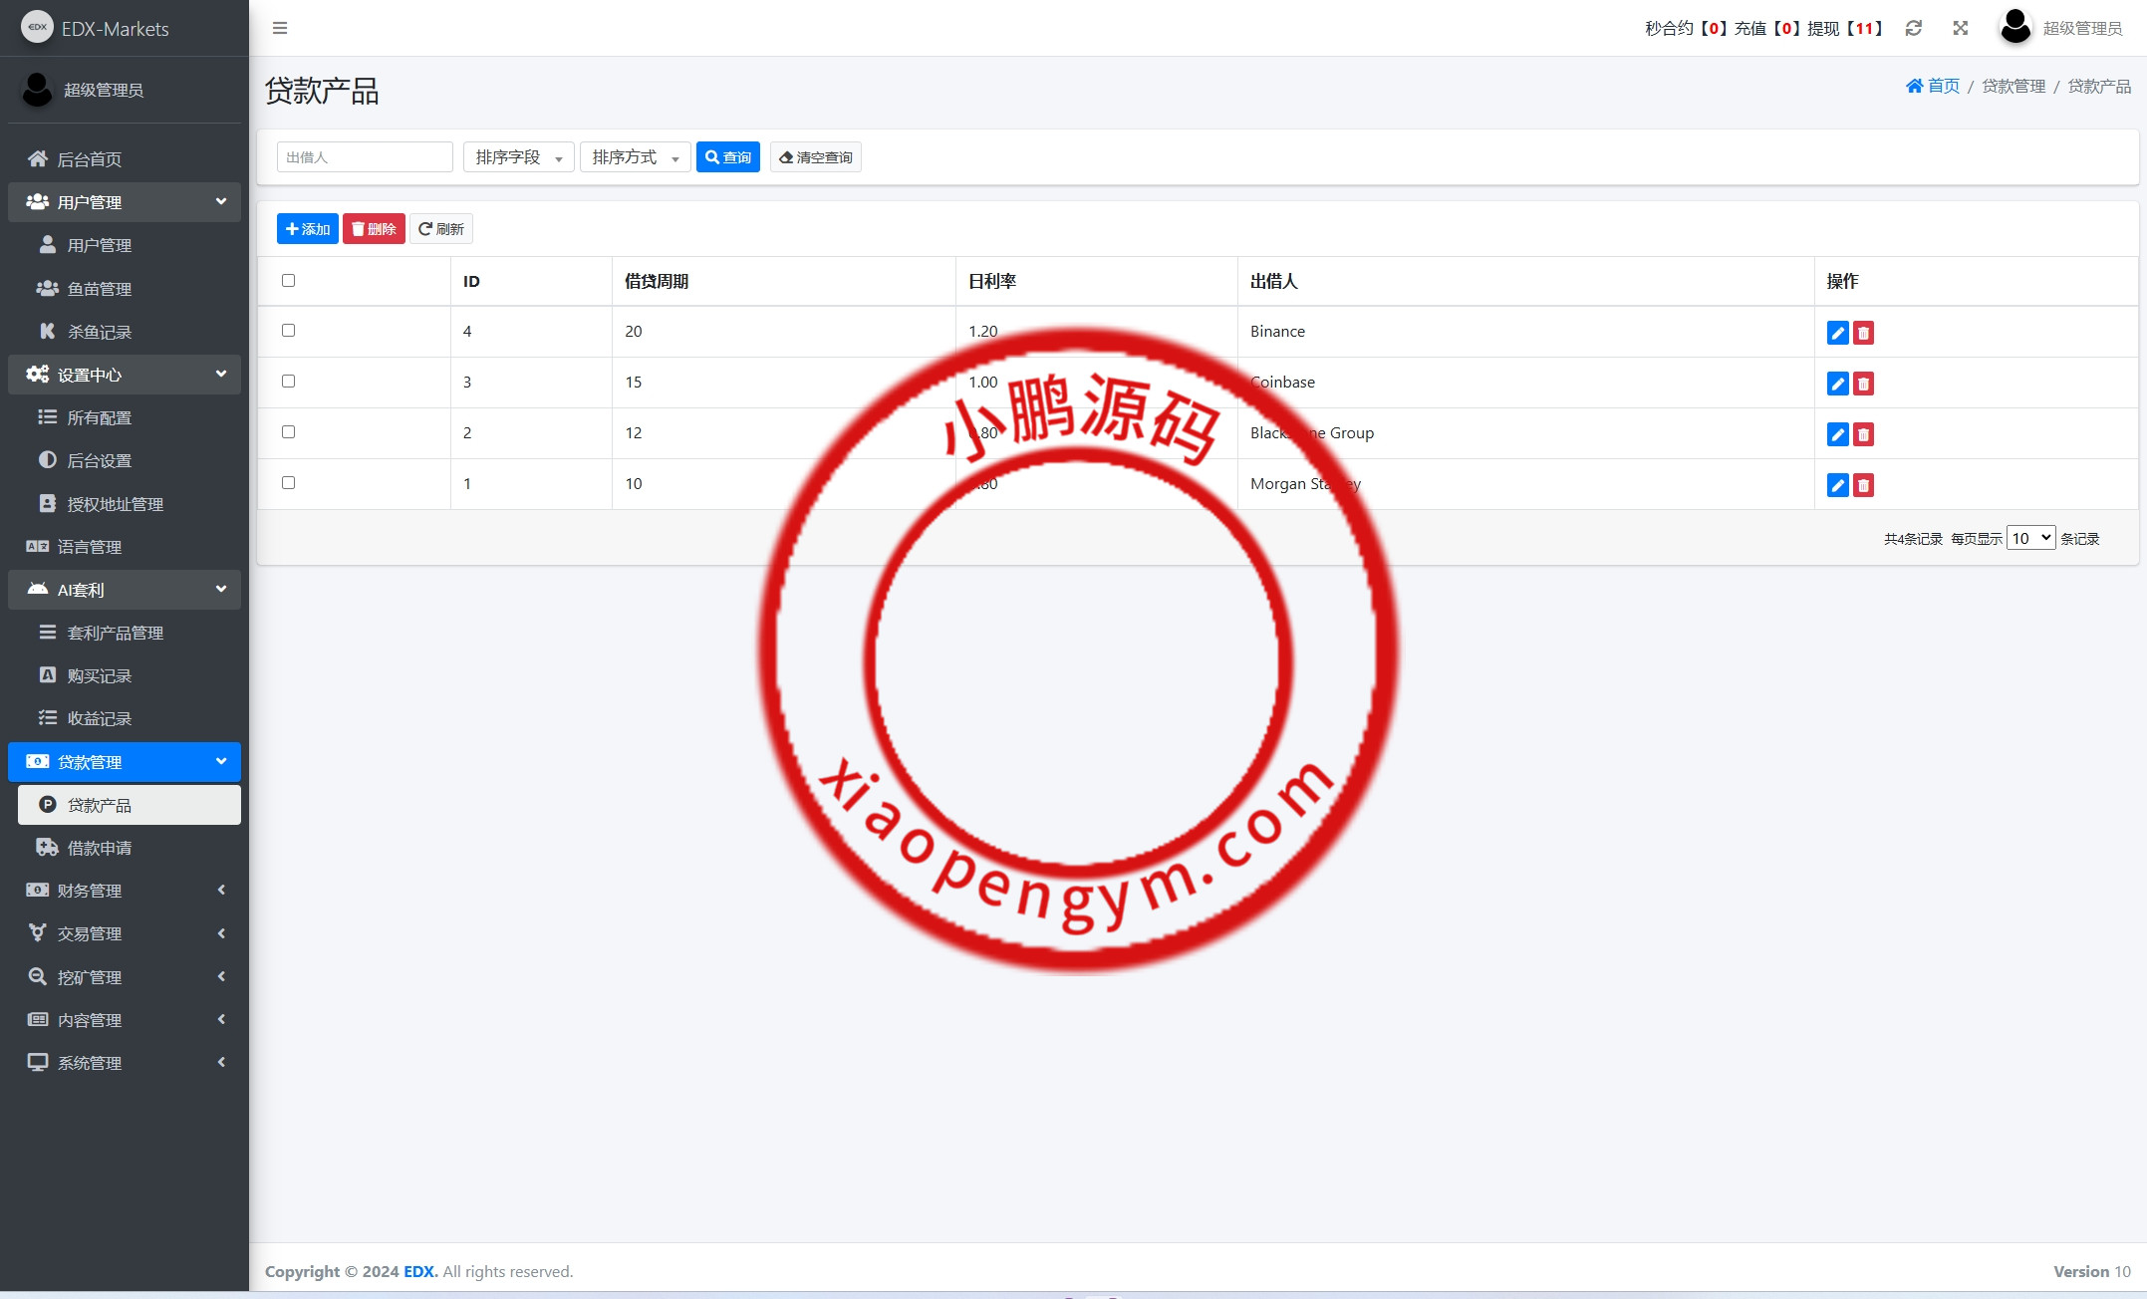Screen dimensions: 2147x1299
Task: Click trash icon for Blackstone Group row
Action: pyautogui.click(x=1863, y=434)
